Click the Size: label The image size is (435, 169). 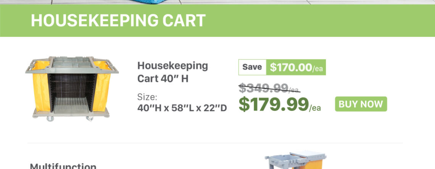[x=147, y=97]
